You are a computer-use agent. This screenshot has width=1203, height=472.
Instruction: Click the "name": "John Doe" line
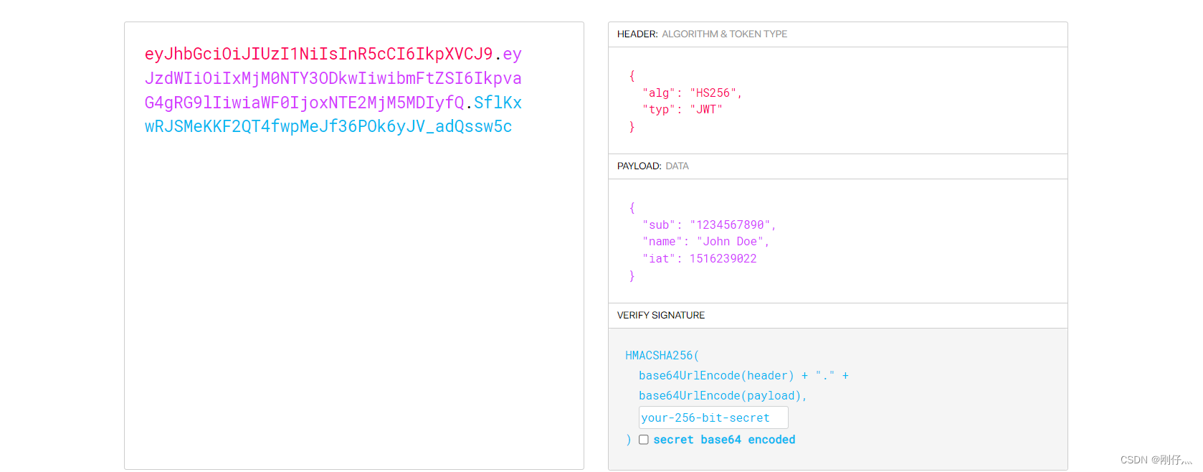pyautogui.click(x=705, y=241)
